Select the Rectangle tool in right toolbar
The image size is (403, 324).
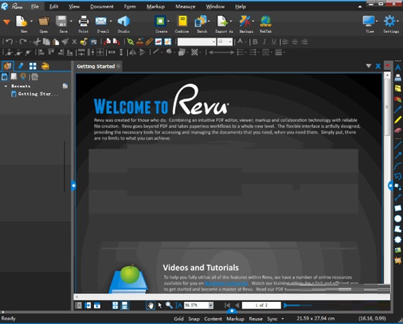[x=398, y=208]
